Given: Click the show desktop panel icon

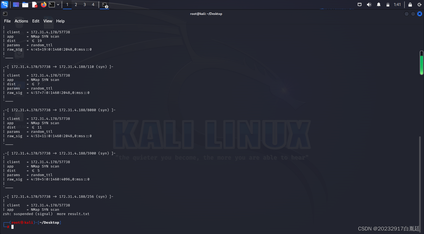Looking at the screenshot, I should pyautogui.click(x=16, y=5).
